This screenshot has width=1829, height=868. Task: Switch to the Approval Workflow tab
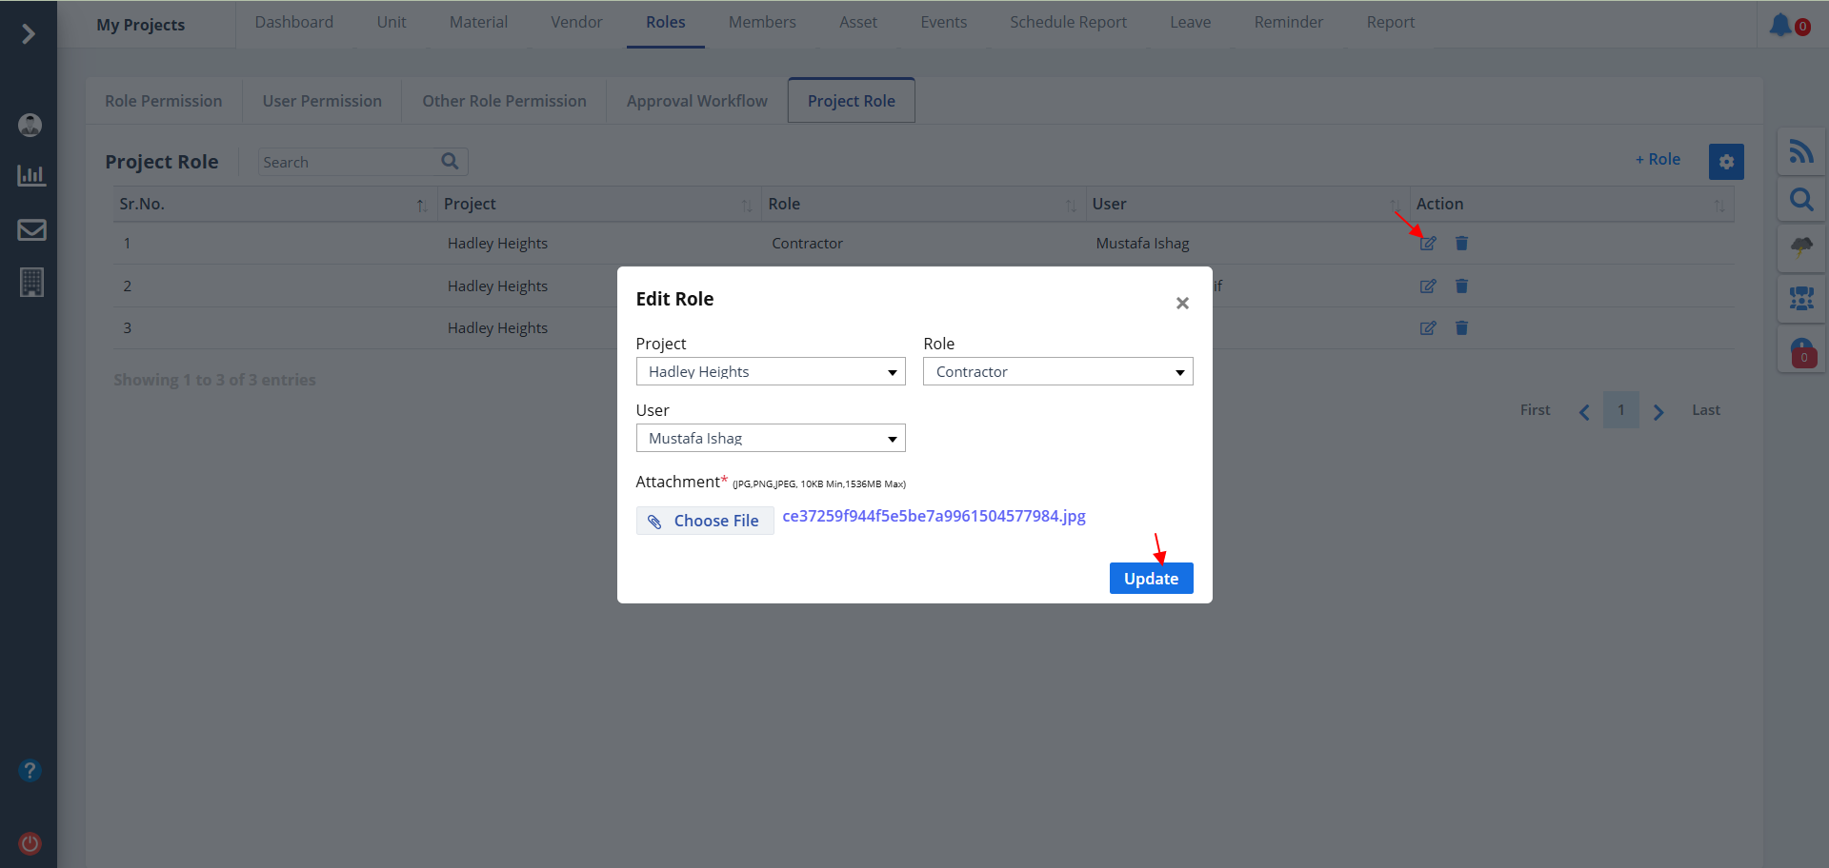[696, 101]
